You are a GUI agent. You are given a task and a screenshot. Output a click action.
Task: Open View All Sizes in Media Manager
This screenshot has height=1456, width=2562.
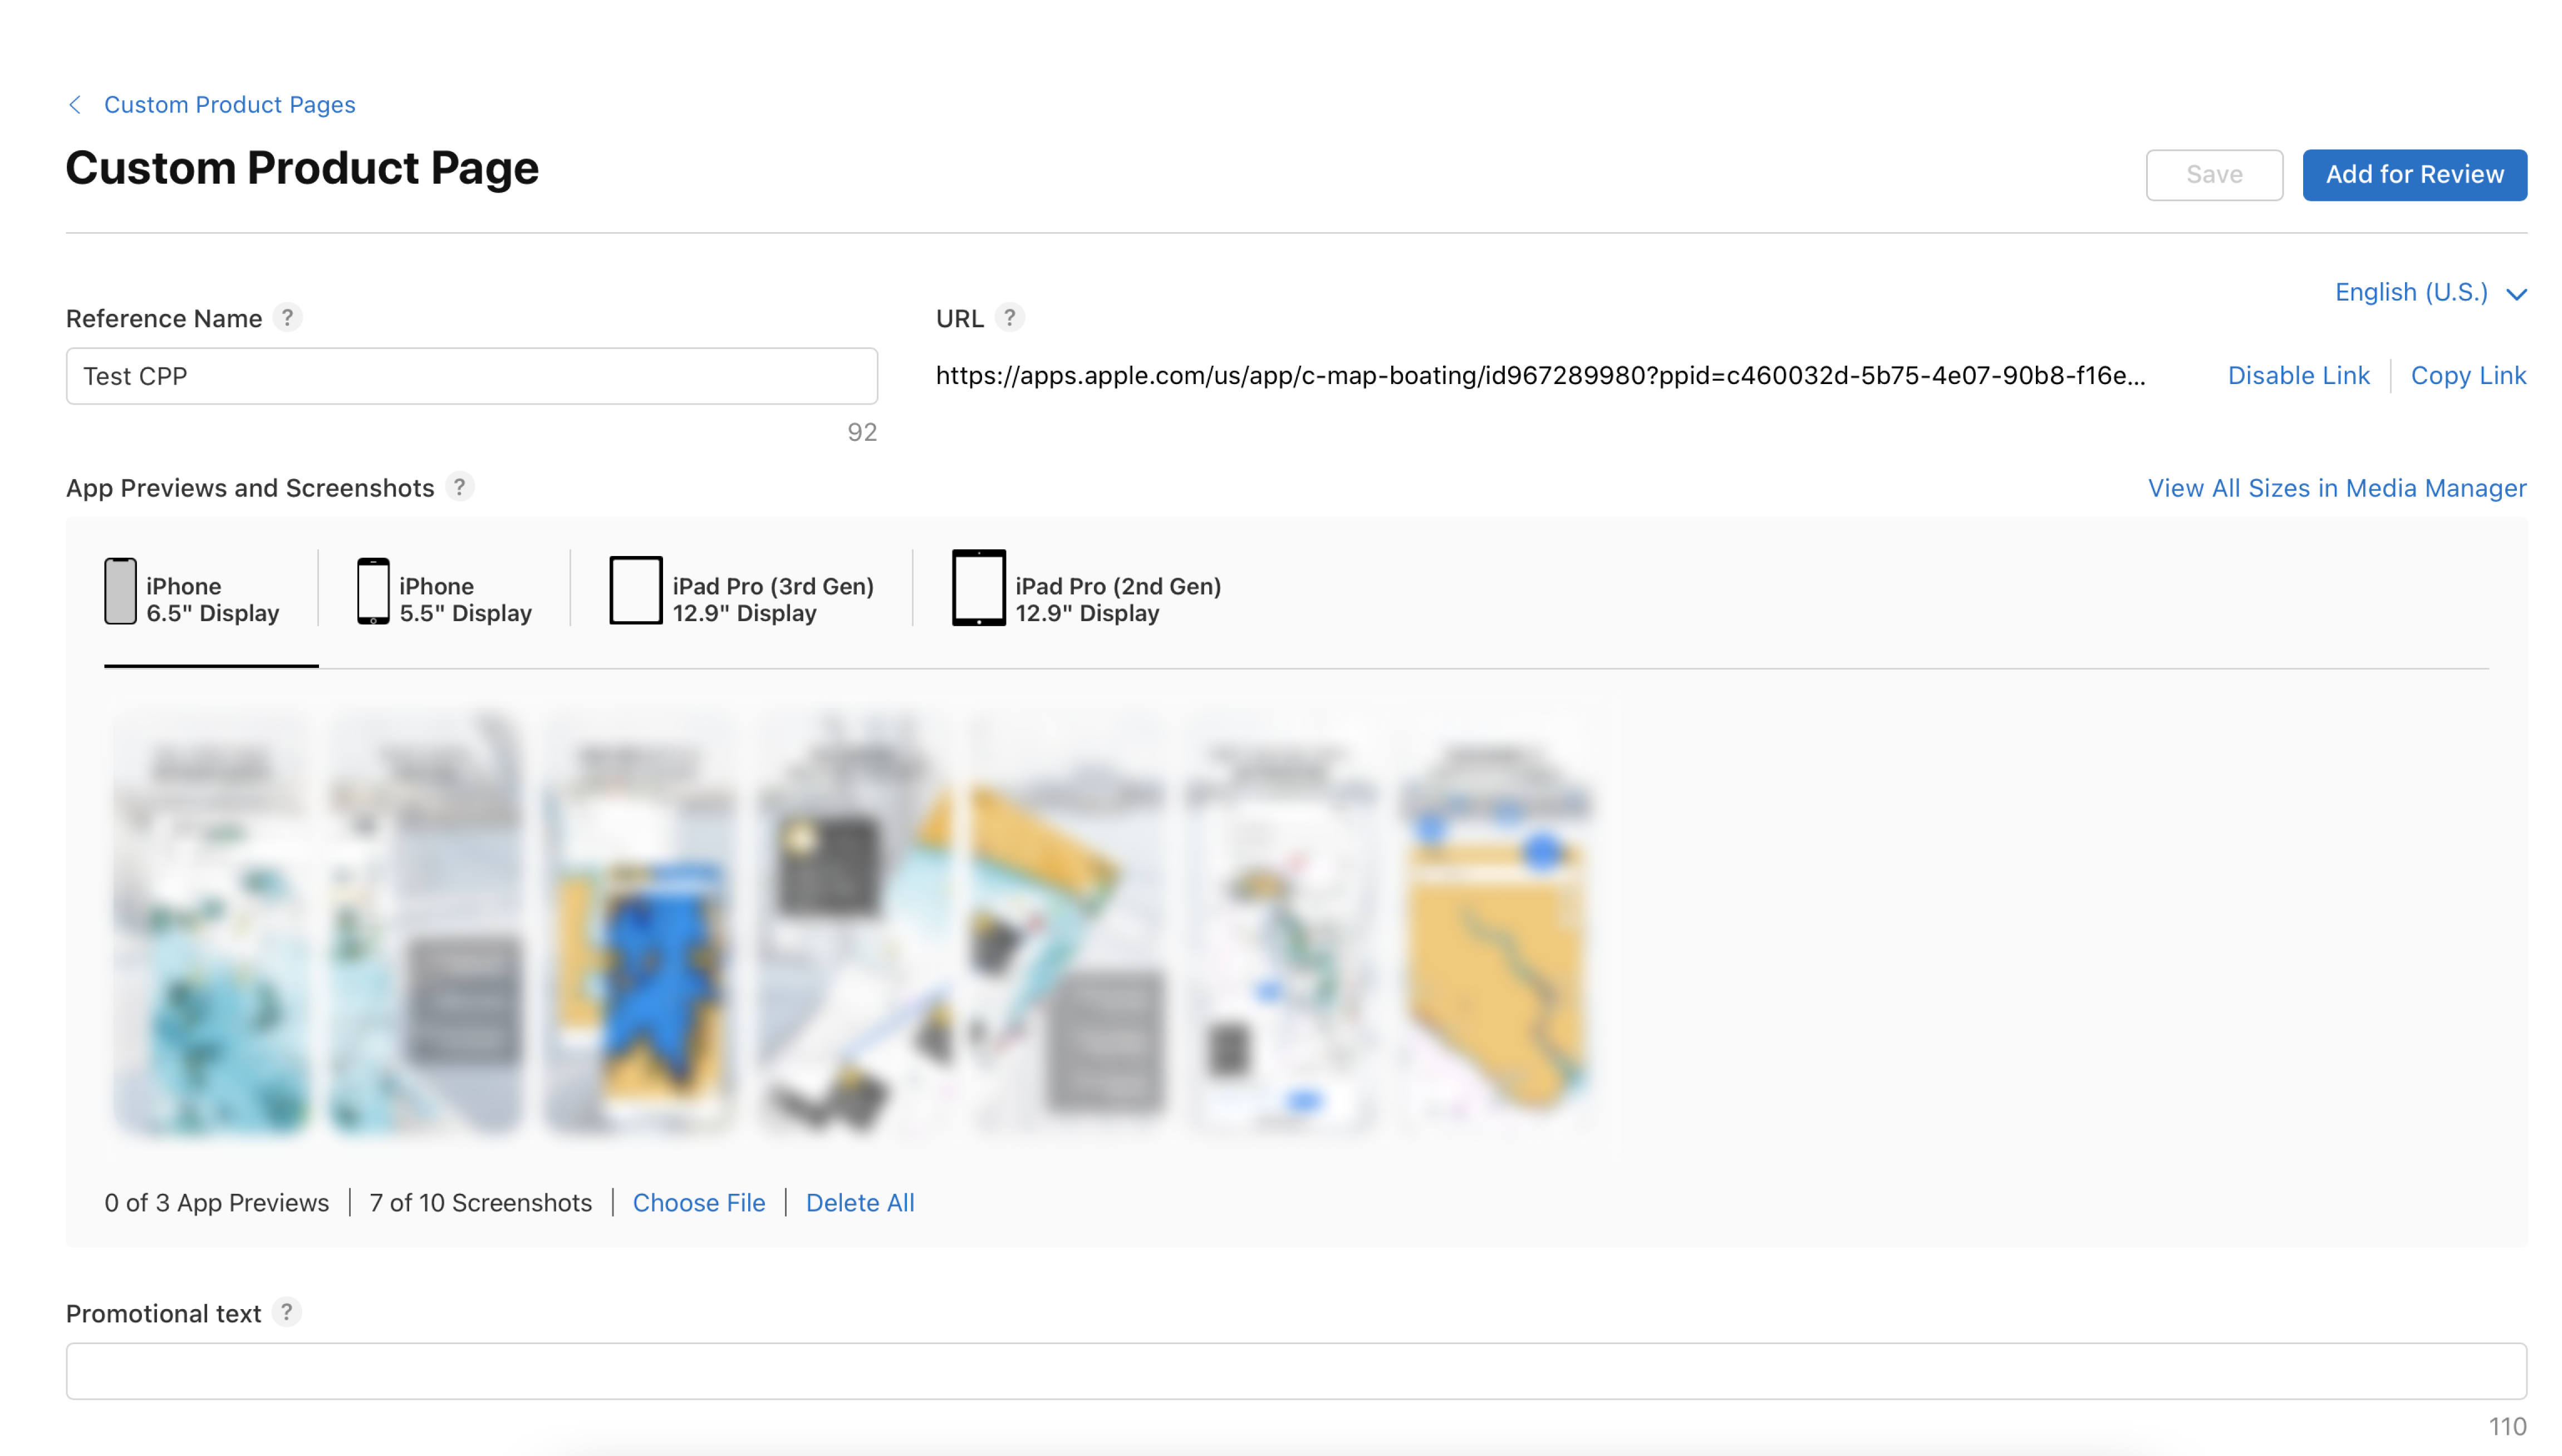[x=2336, y=488]
